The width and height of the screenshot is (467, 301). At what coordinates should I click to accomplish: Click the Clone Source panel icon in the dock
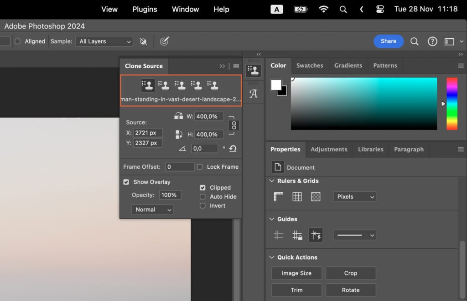(x=254, y=70)
